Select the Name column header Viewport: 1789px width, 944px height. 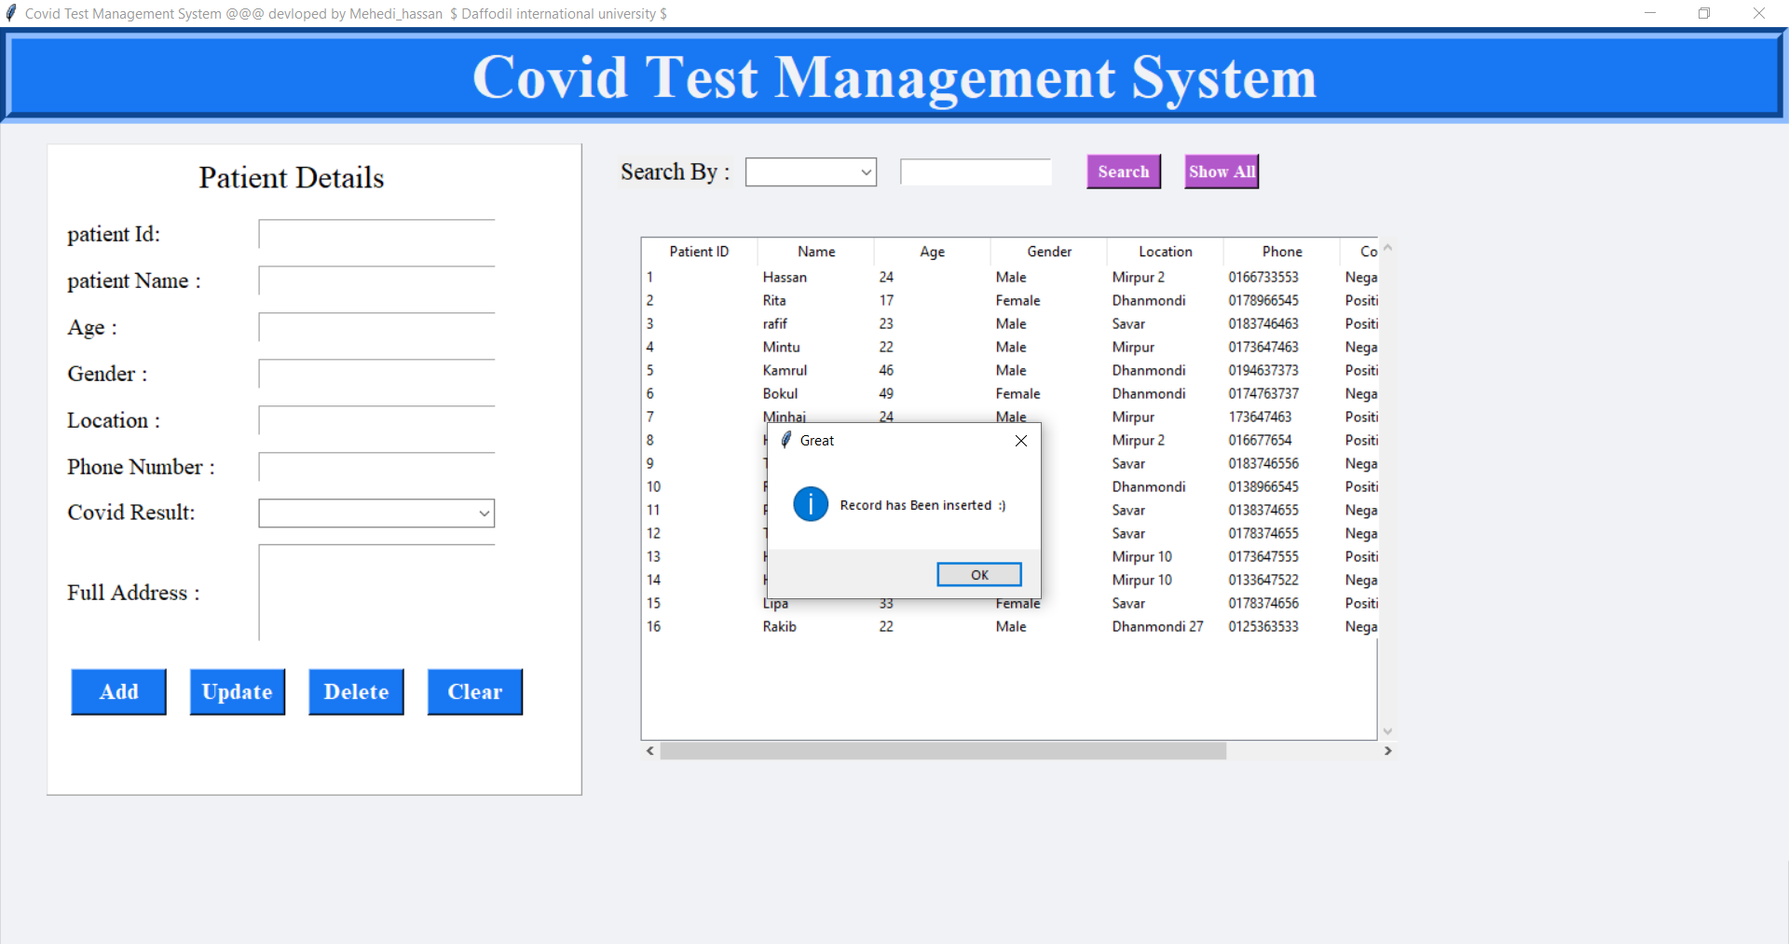click(x=815, y=251)
